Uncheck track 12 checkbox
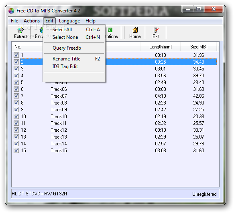The height and width of the screenshot is (213, 234). (16, 130)
